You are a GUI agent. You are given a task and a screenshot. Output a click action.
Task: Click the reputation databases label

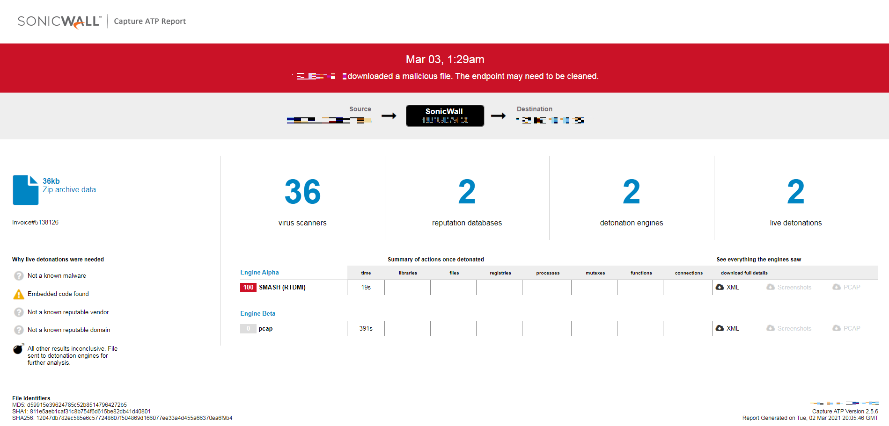click(x=467, y=223)
